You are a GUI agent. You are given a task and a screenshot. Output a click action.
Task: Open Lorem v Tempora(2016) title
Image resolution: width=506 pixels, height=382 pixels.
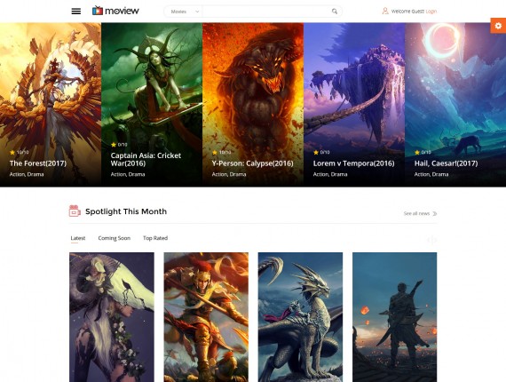pos(353,163)
